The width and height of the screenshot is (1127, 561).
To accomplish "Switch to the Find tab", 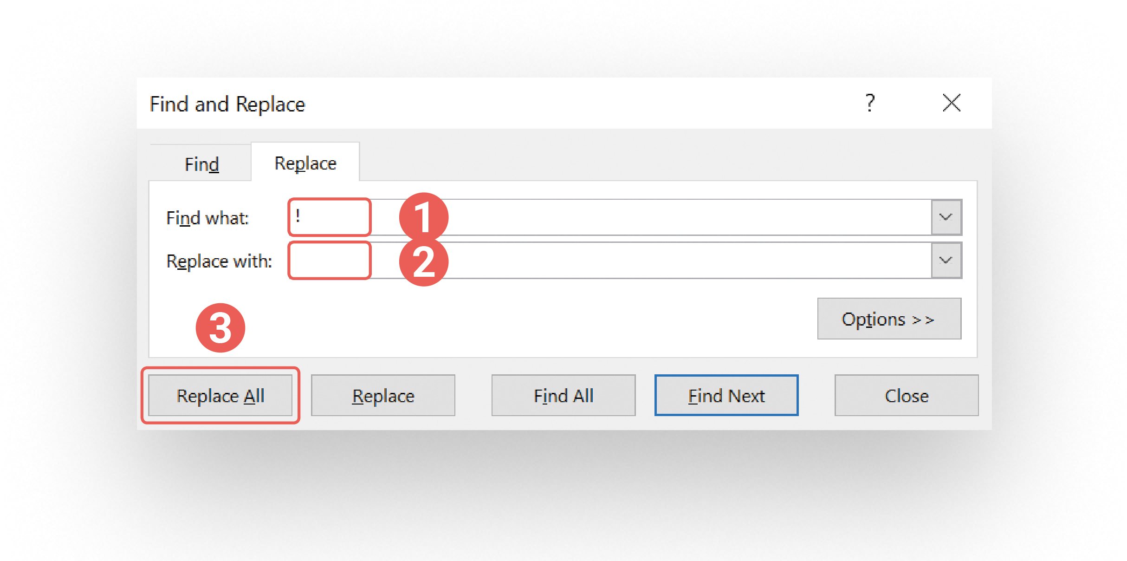I will tap(201, 164).
